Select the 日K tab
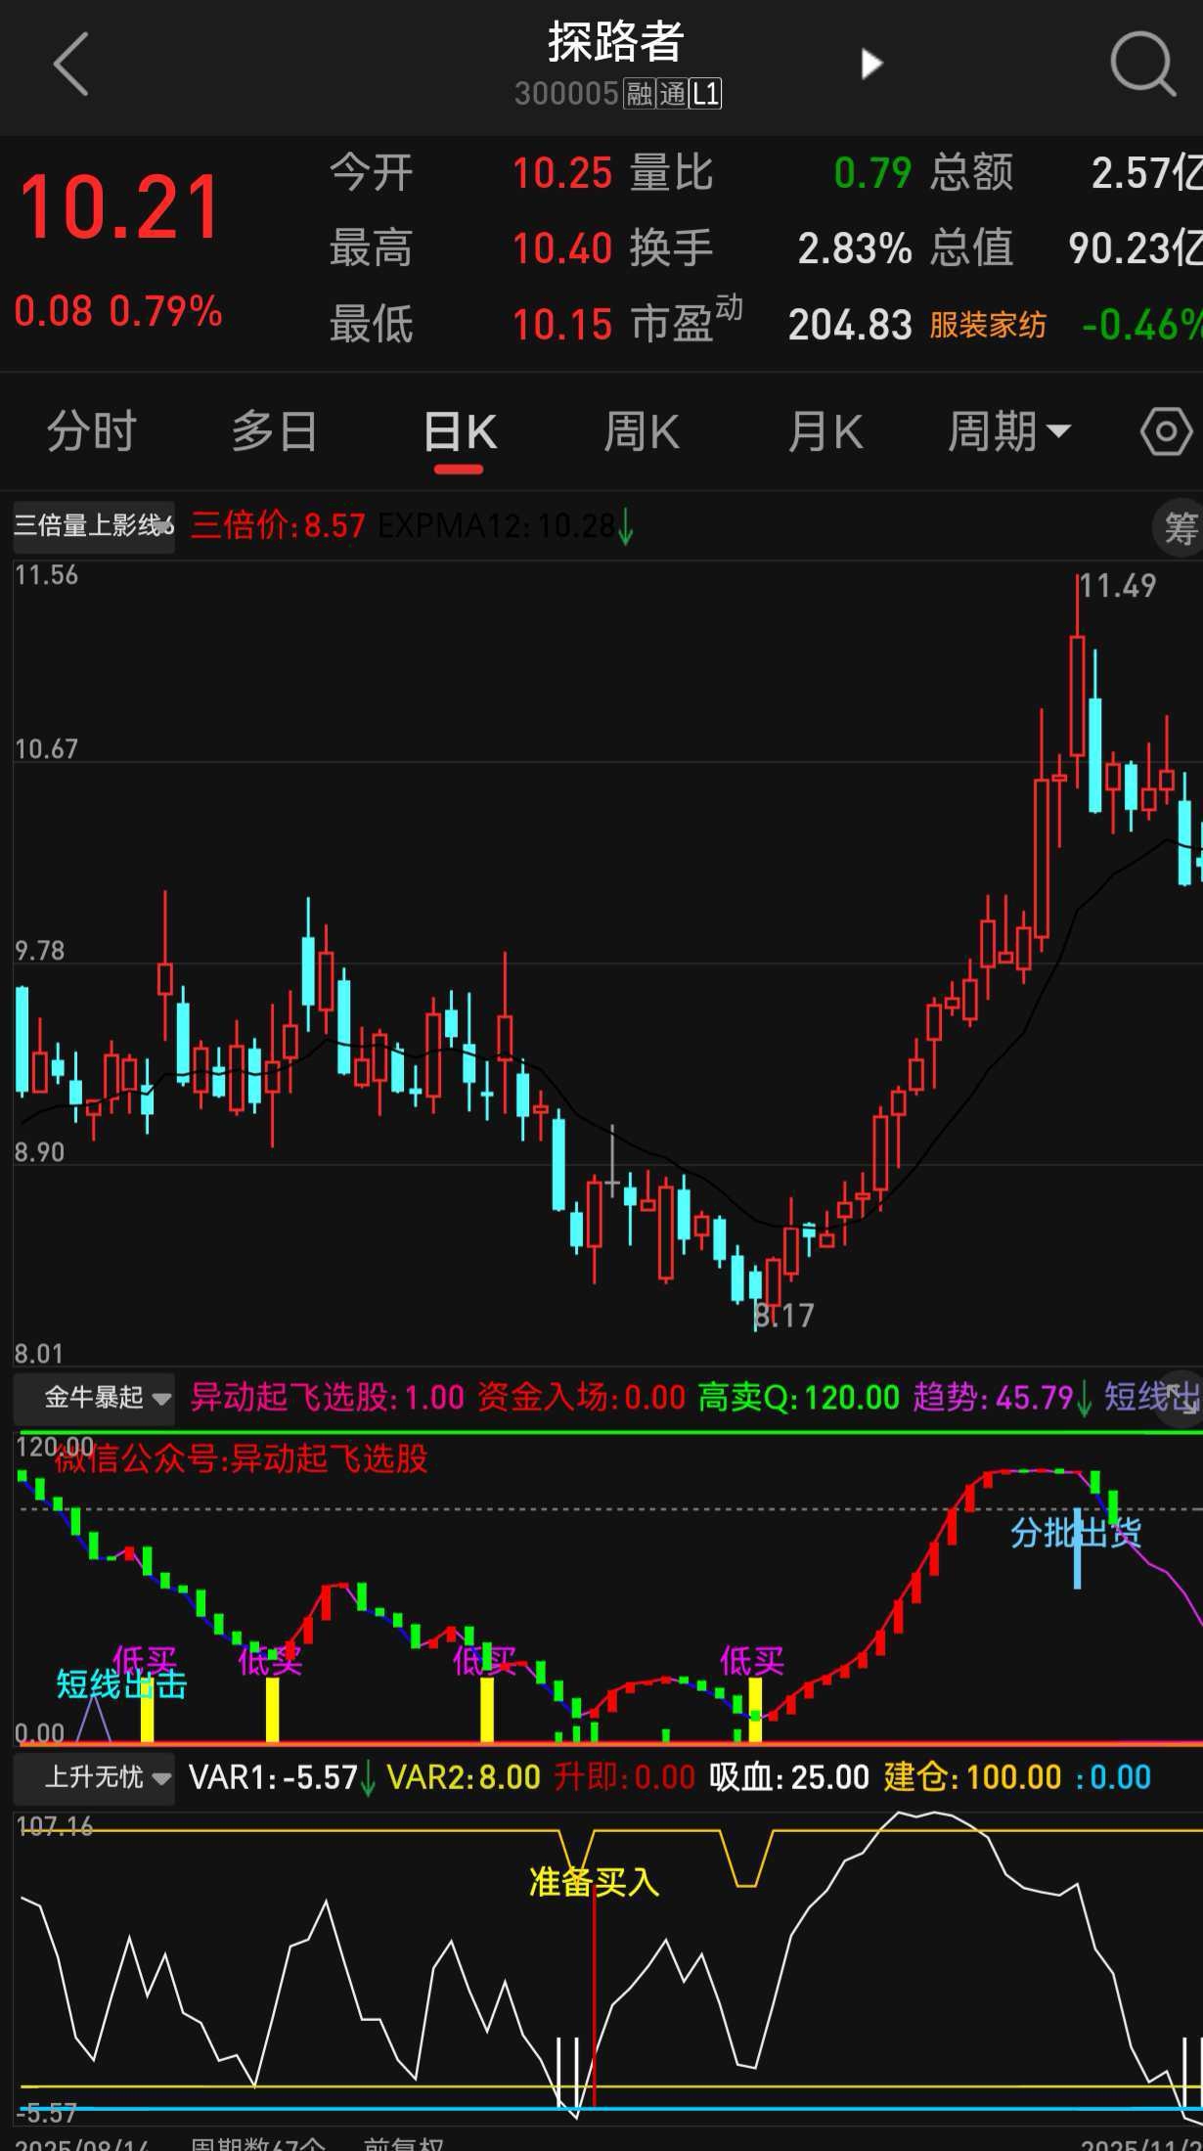1203x2151 pixels. pos(460,431)
